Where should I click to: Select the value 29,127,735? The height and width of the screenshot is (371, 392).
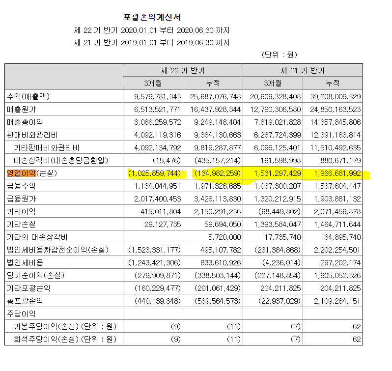[163, 224]
